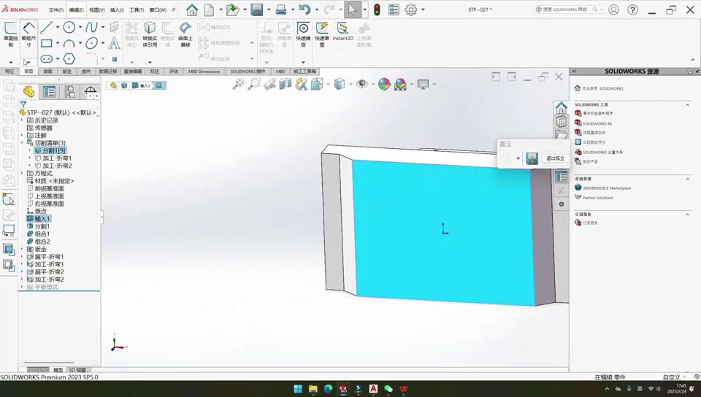Open the 工具(T) menu
This screenshot has width=701, height=397.
(x=137, y=10)
